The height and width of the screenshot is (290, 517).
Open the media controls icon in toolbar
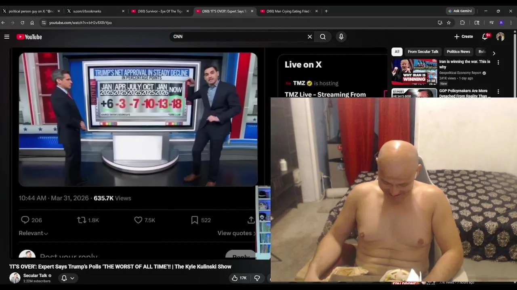pyautogui.click(x=492, y=23)
